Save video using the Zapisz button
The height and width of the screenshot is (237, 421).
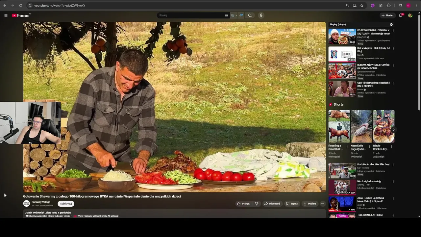click(x=292, y=204)
